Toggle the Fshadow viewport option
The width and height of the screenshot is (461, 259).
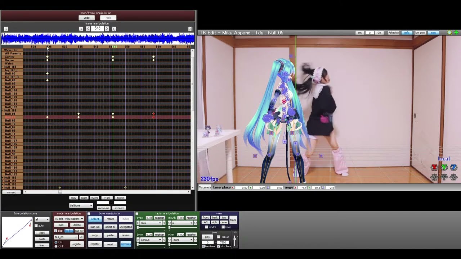[394, 33]
